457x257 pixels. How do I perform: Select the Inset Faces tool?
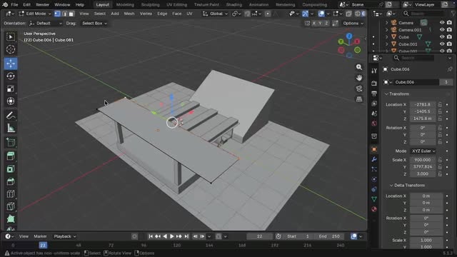click(11, 169)
